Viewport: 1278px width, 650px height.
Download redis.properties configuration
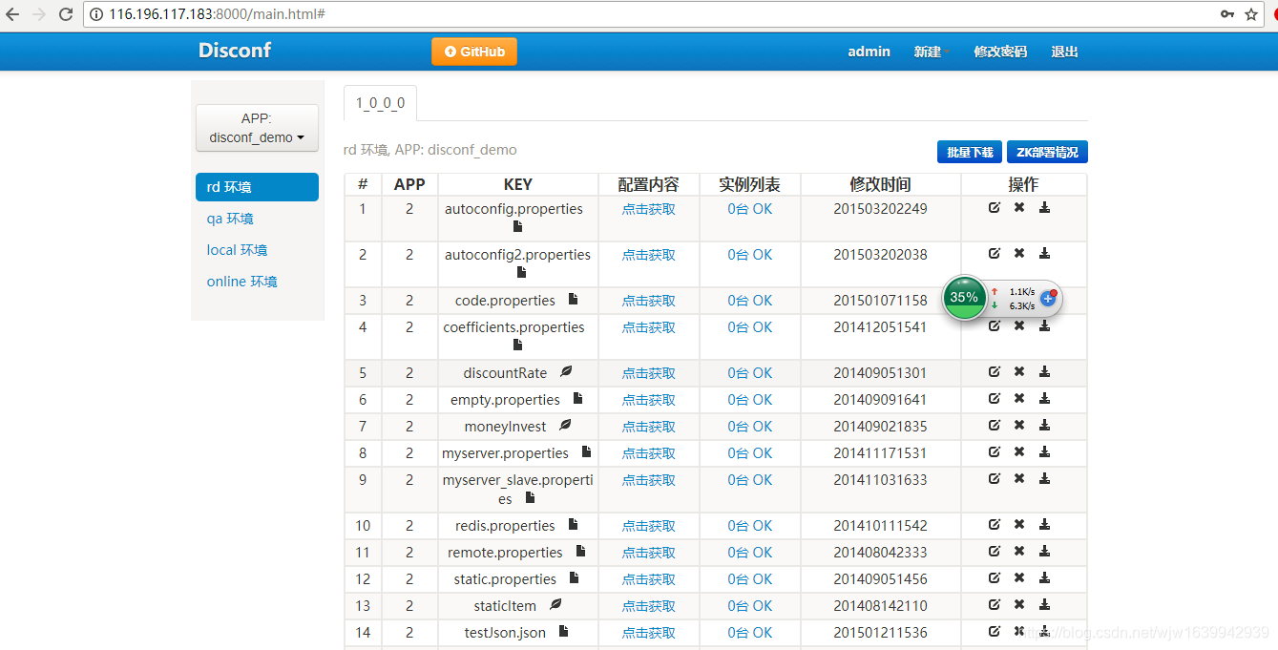point(1044,524)
